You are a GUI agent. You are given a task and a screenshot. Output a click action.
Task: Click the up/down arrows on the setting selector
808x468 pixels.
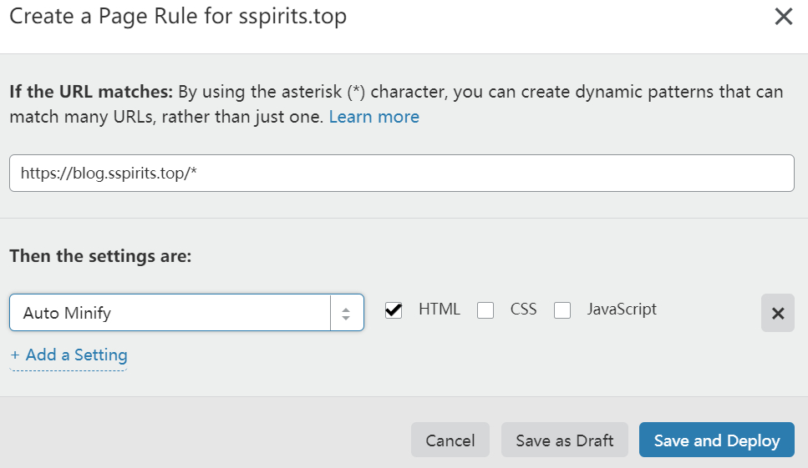347,313
